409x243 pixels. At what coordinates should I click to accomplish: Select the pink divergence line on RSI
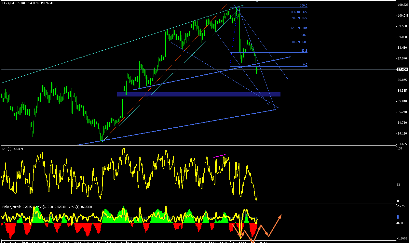[x=219, y=156]
